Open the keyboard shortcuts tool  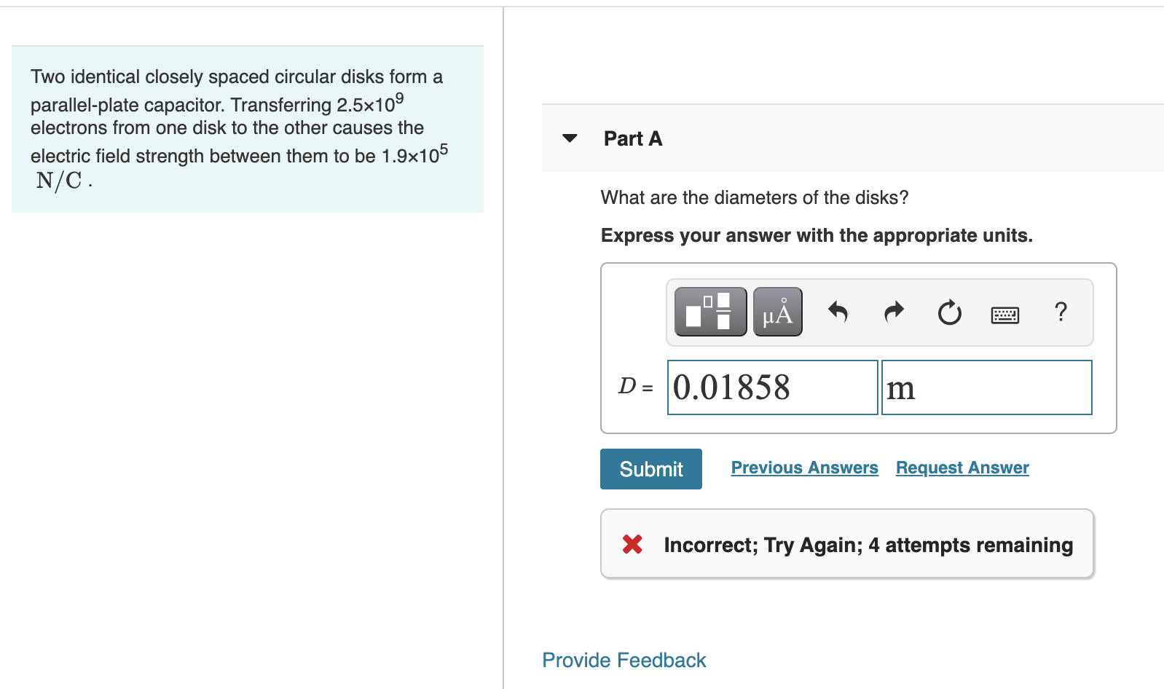click(1005, 313)
